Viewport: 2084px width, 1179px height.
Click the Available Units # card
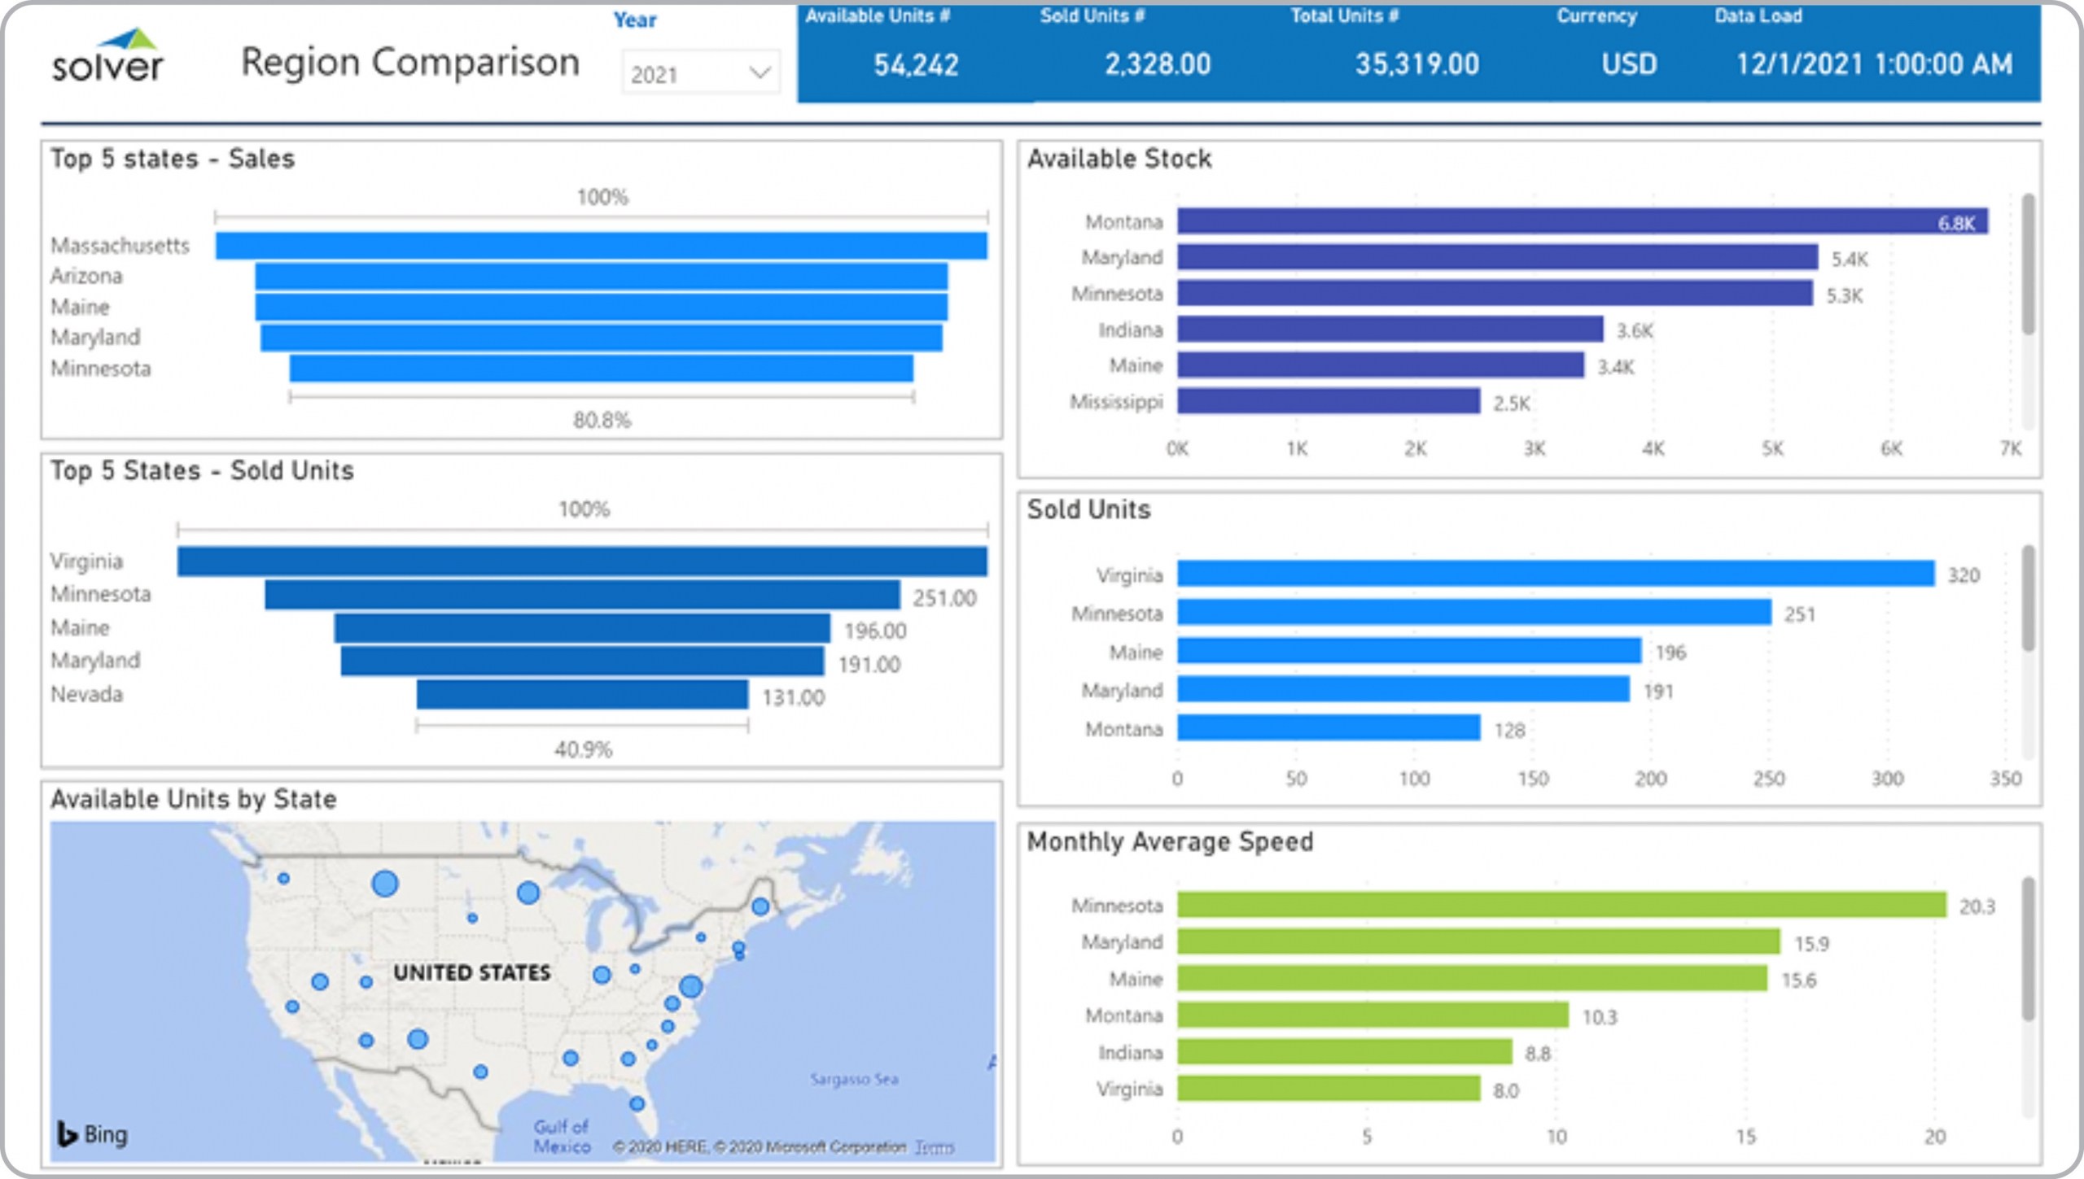click(x=916, y=64)
